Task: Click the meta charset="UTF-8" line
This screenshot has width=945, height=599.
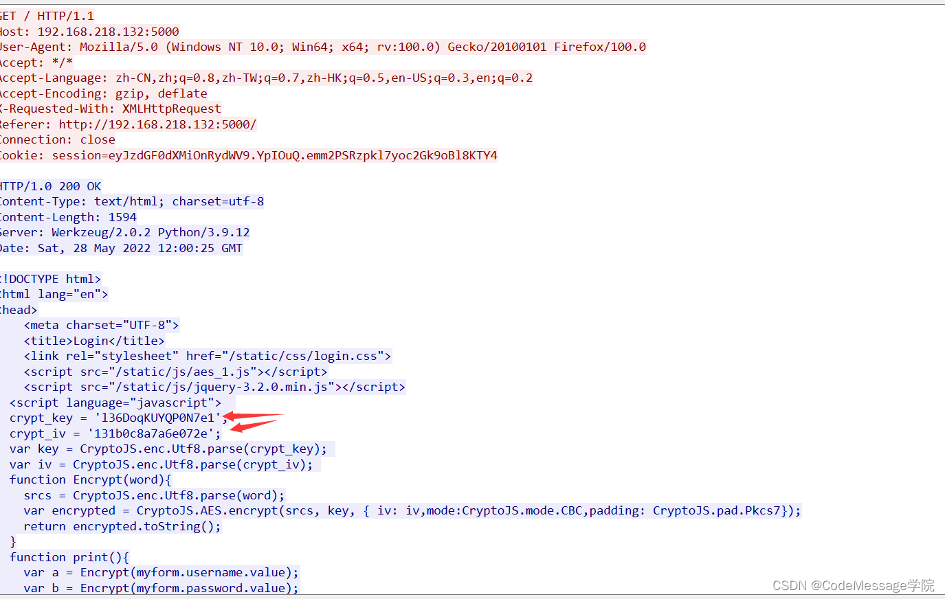Action: pyautogui.click(x=101, y=325)
